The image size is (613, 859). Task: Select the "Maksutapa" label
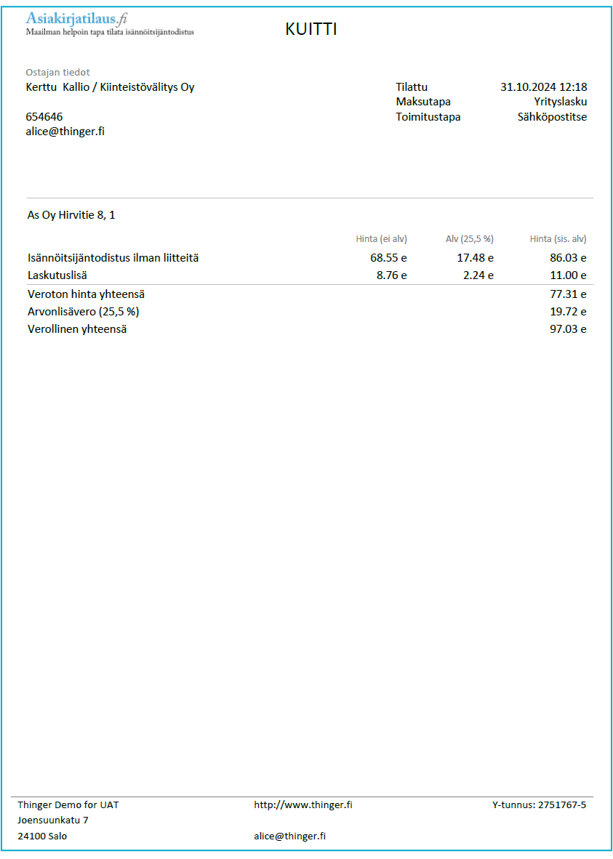[423, 102]
